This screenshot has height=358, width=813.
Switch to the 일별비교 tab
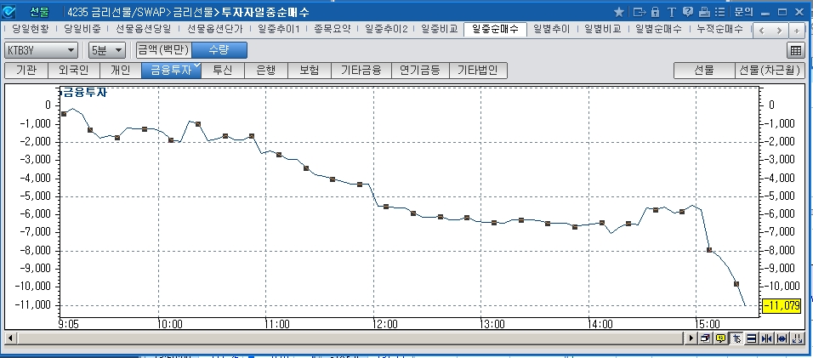602,30
